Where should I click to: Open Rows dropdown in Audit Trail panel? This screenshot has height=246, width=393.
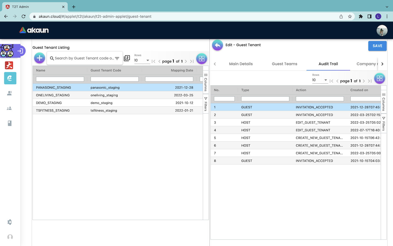click(x=320, y=80)
